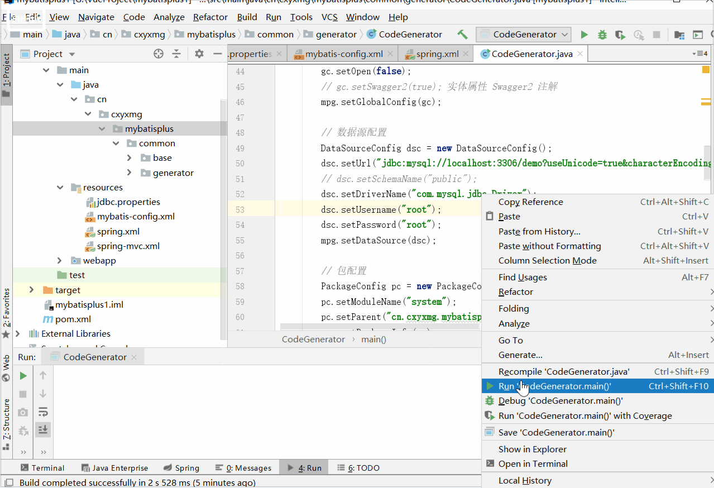Click the Stop icon in the Run panel

pyautogui.click(x=23, y=394)
